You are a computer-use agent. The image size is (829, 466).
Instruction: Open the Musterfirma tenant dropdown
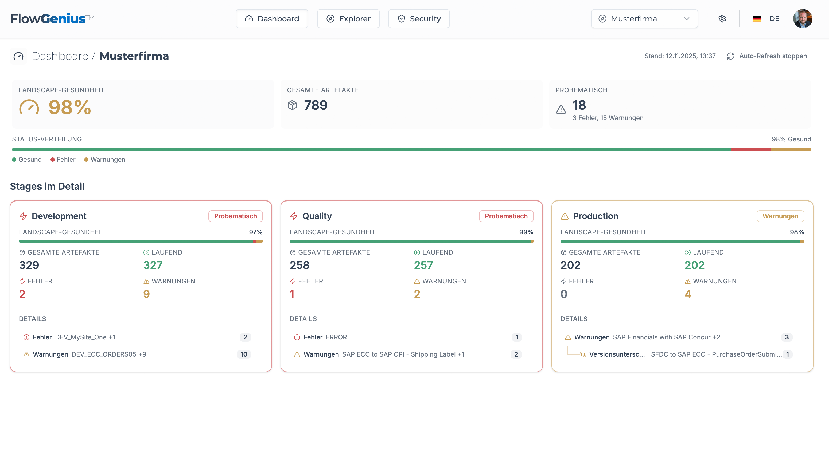(x=644, y=19)
